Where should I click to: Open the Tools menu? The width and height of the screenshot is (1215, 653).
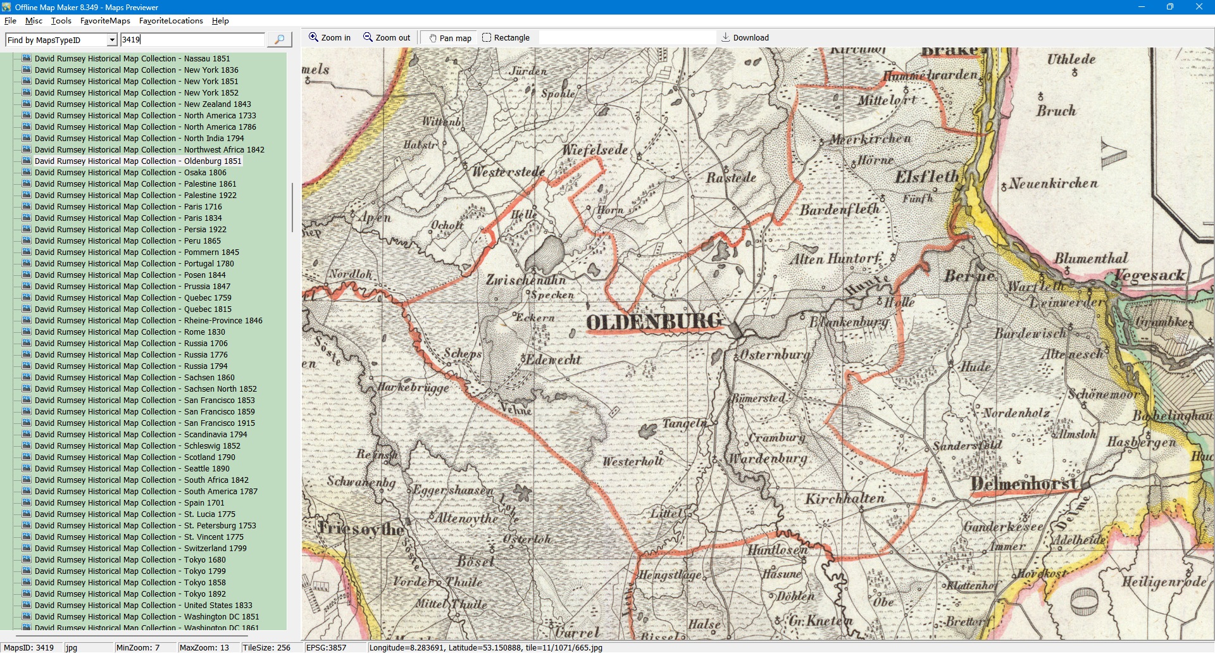point(61,21)
